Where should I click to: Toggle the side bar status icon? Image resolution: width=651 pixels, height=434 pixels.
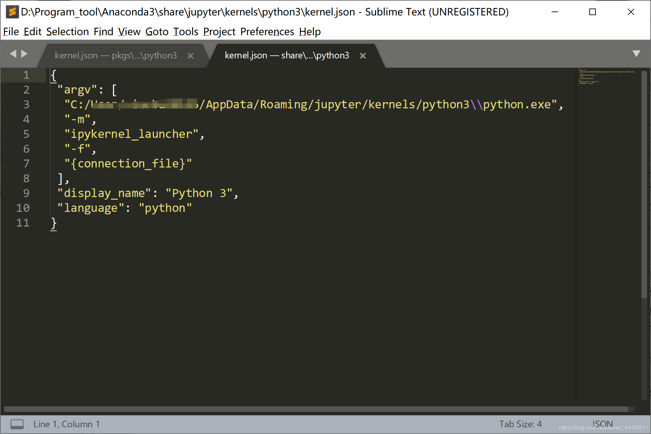17,424
